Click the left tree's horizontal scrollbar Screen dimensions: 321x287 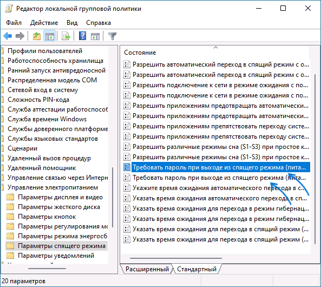point(47,269)
